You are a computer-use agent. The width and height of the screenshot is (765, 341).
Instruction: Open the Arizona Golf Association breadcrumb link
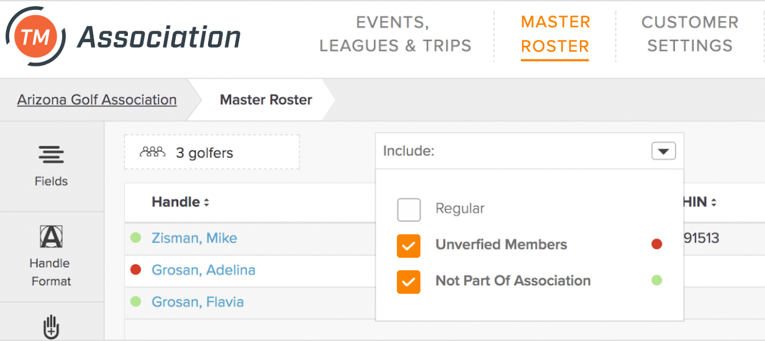click(x=97, y=100)
